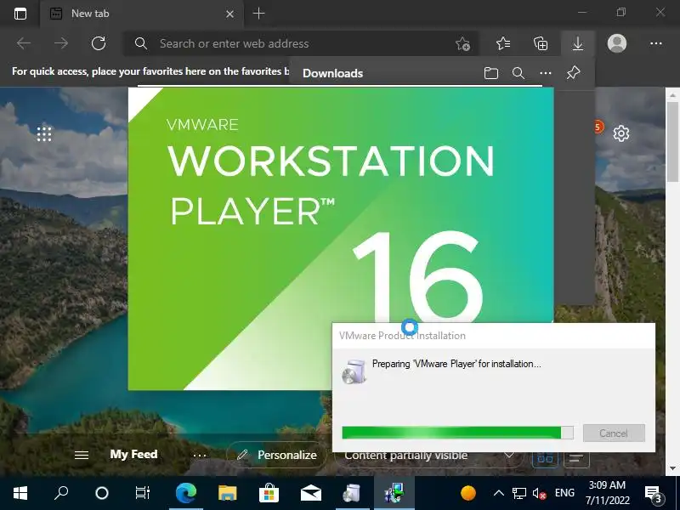The image size is (680, 510).
Task: Open clock and date calendar
Action: pos(607,493)
